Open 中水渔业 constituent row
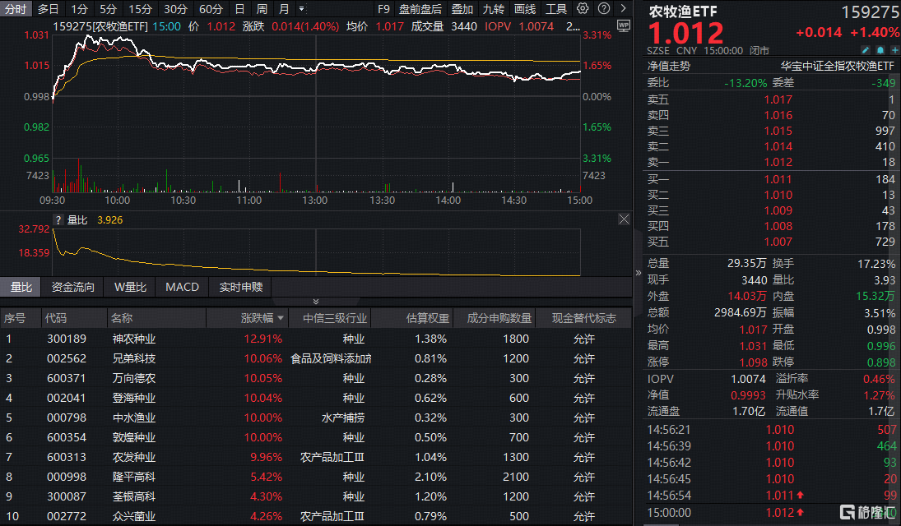Screen dimensions: 901x526 point(316,418)
